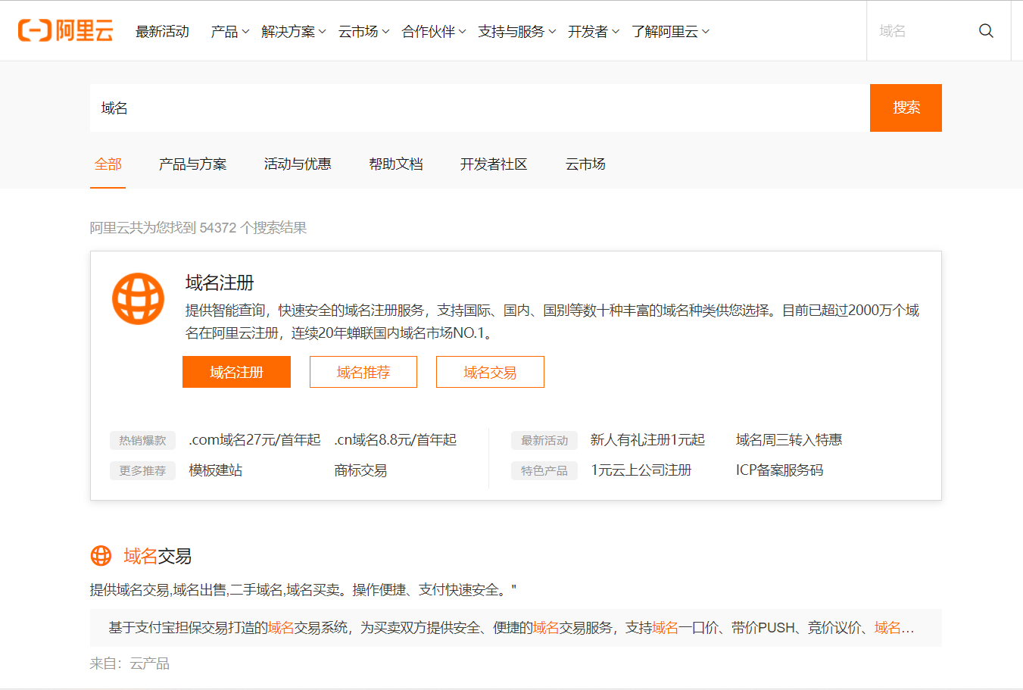Follow the .cn域名8.8元/首年起 link
The image size is (1023, 690).
[394, 439]
